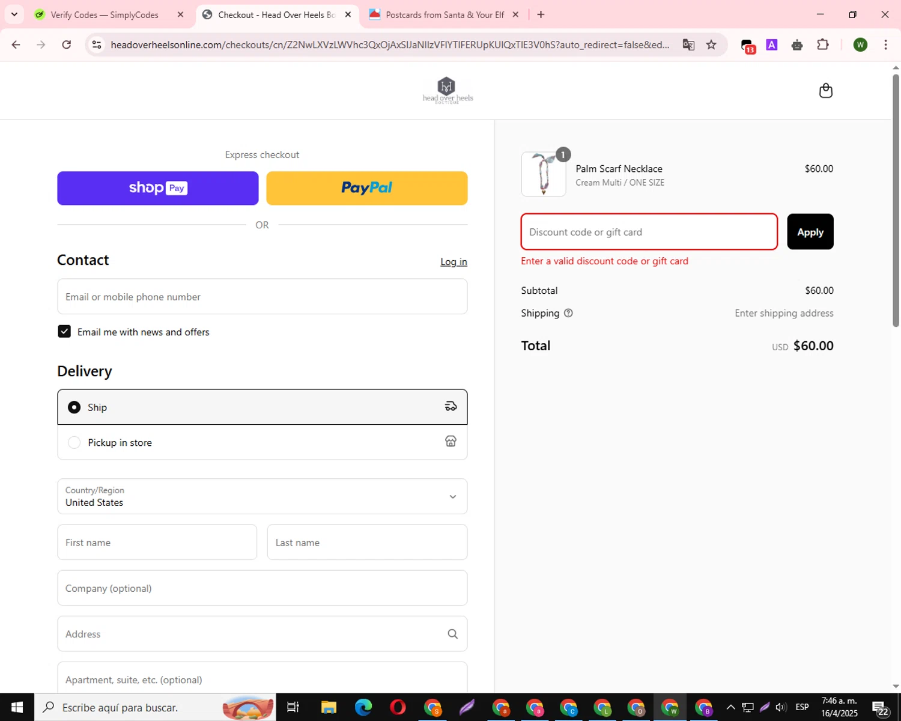Close the Checkout tab

348,14
